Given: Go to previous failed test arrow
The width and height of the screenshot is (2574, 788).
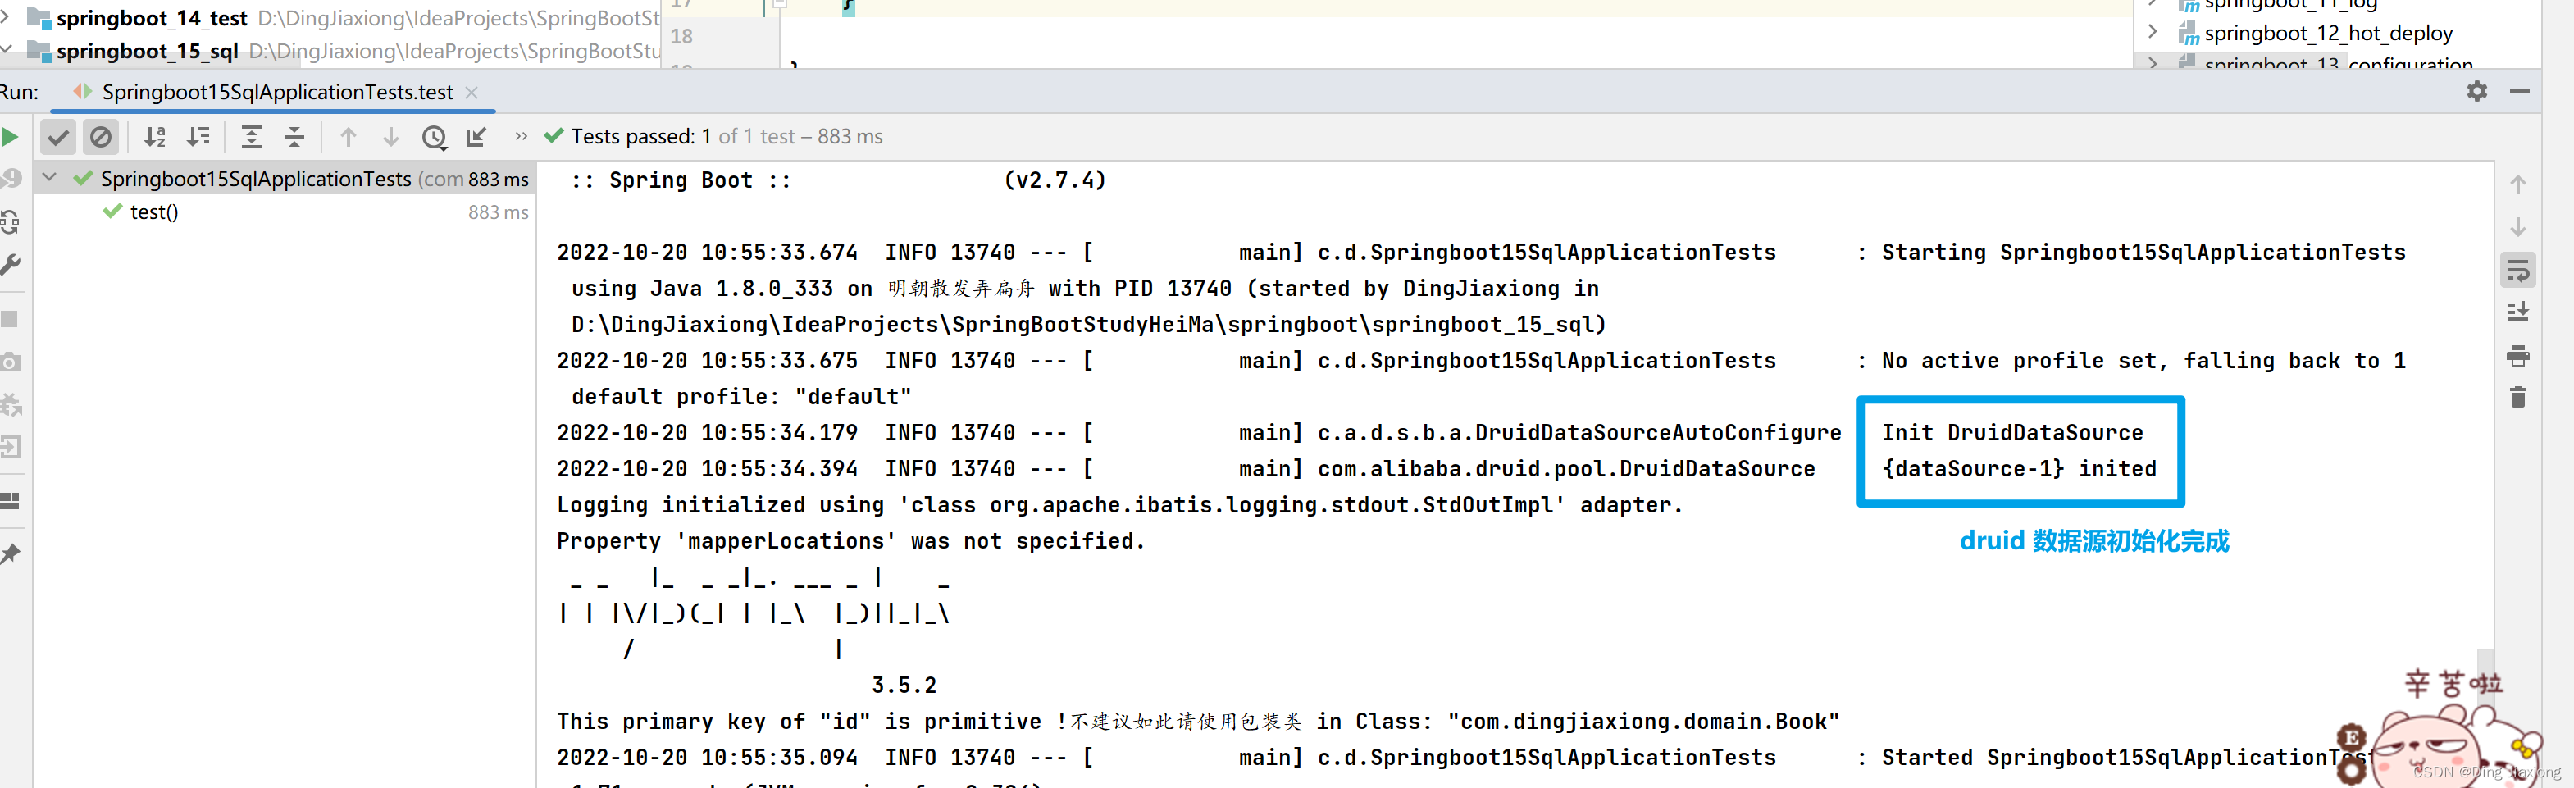Looking at the screenshot, I should pos(348,137).
